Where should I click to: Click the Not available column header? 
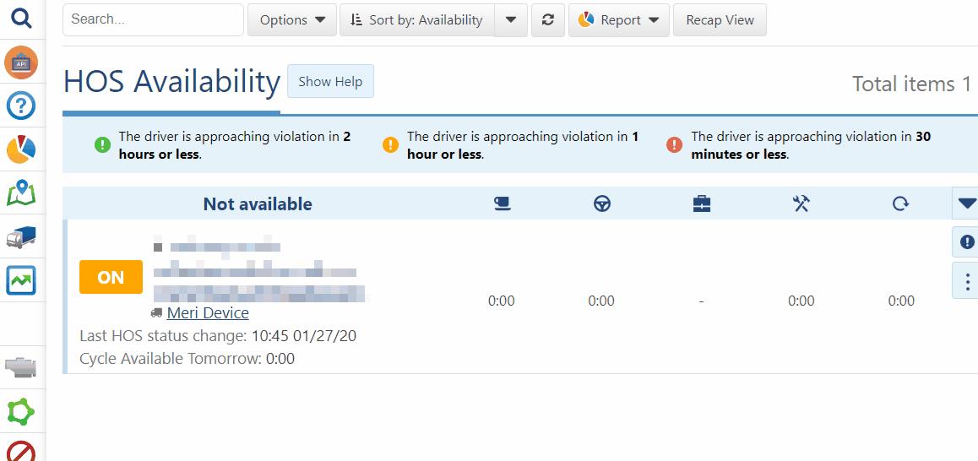[258, 204]
